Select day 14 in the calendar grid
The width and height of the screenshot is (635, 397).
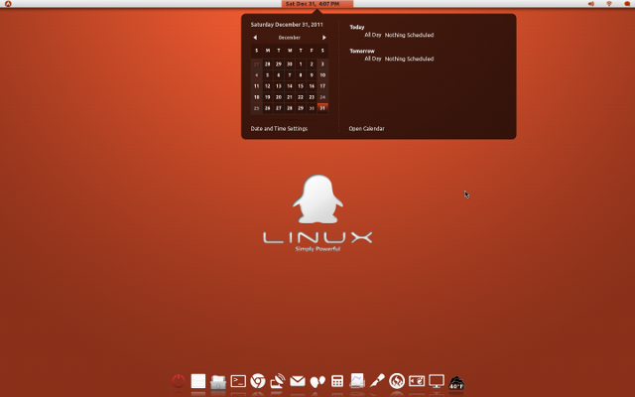point(290,86)
